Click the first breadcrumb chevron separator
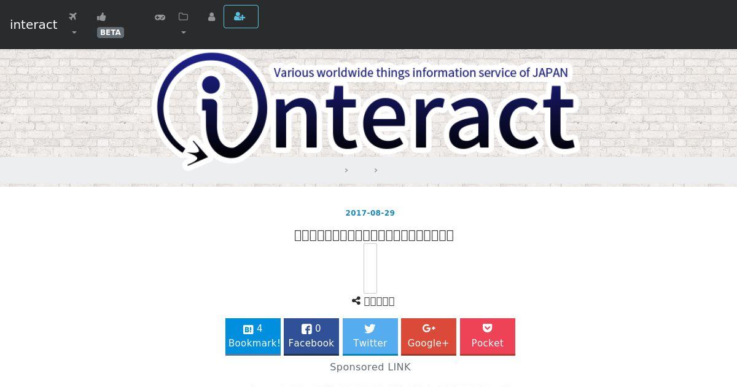The height and width of the screenshot is (387, 737). click(x=346, y=170)
